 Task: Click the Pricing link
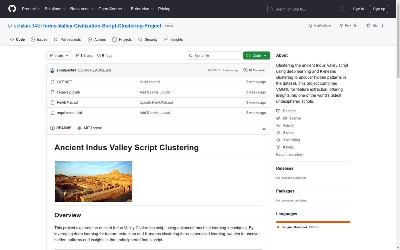(164, 9)
